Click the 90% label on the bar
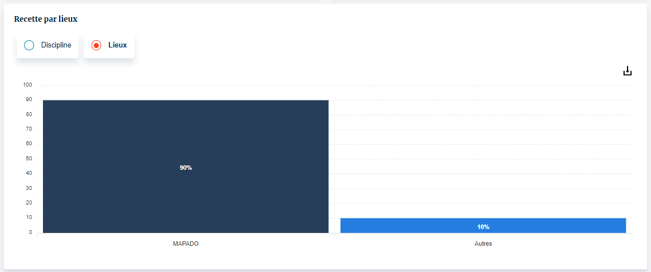 pyautogui.click(x=185, y=168)
